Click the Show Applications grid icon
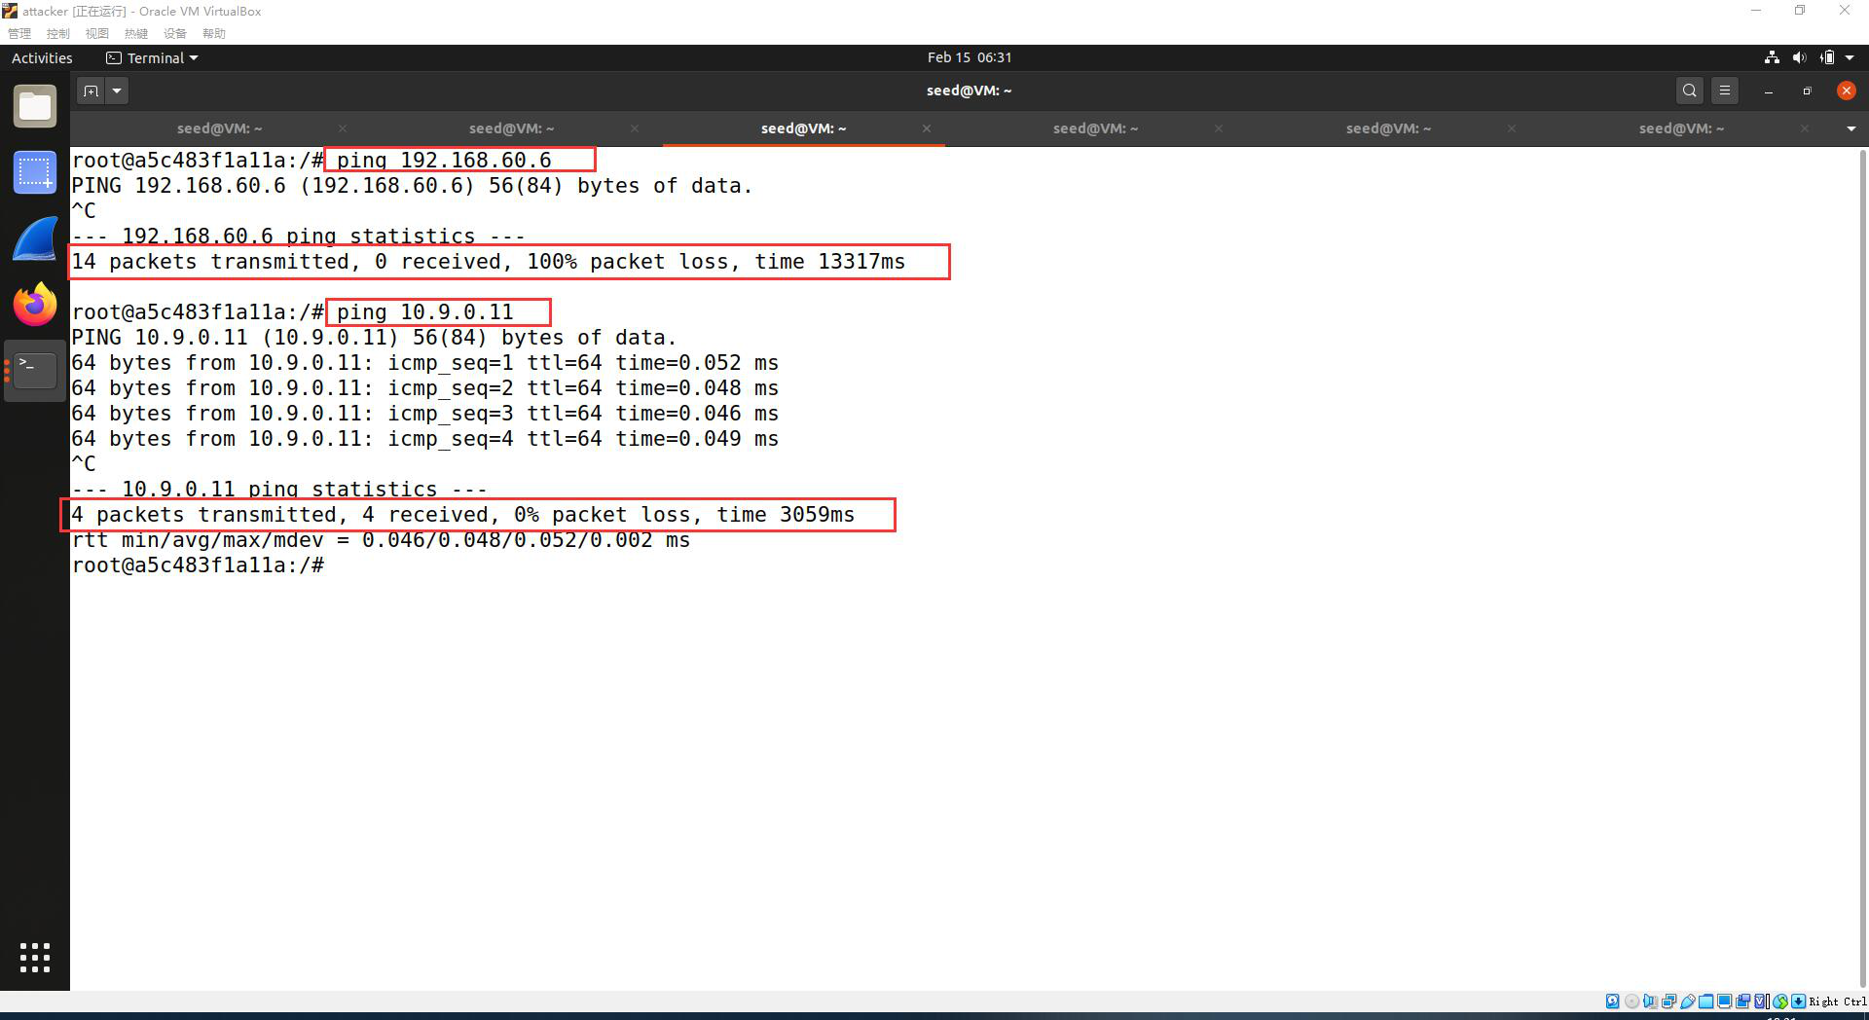 pos(35,958)
